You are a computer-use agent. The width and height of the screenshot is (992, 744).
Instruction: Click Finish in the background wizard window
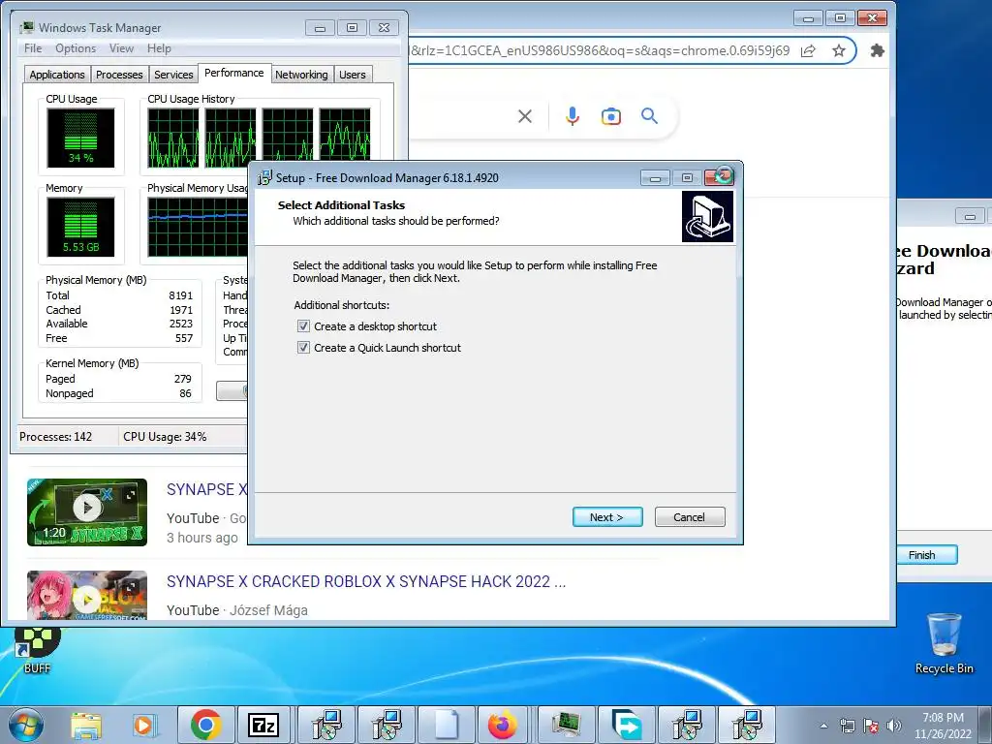[x=926, y=555]
